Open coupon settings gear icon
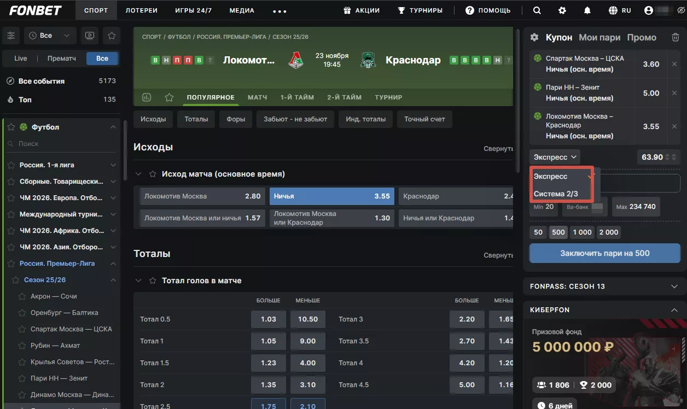 tap(534, 38)
